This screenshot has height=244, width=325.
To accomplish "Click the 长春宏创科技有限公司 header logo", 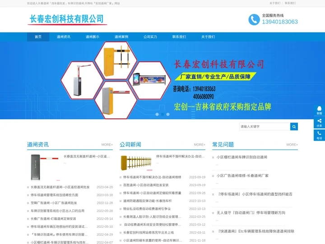I will point(67,19).
